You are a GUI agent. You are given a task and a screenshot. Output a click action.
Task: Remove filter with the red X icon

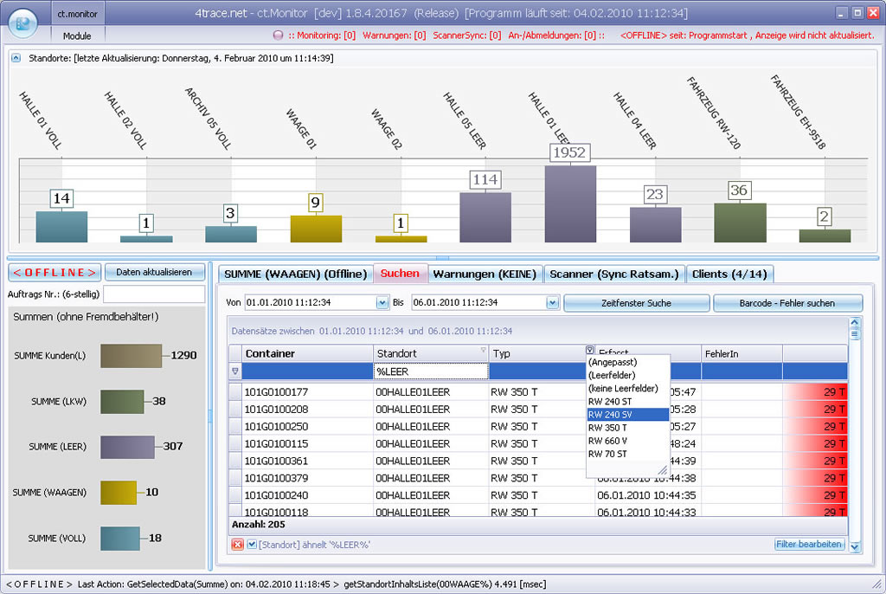tap(237, 545)
